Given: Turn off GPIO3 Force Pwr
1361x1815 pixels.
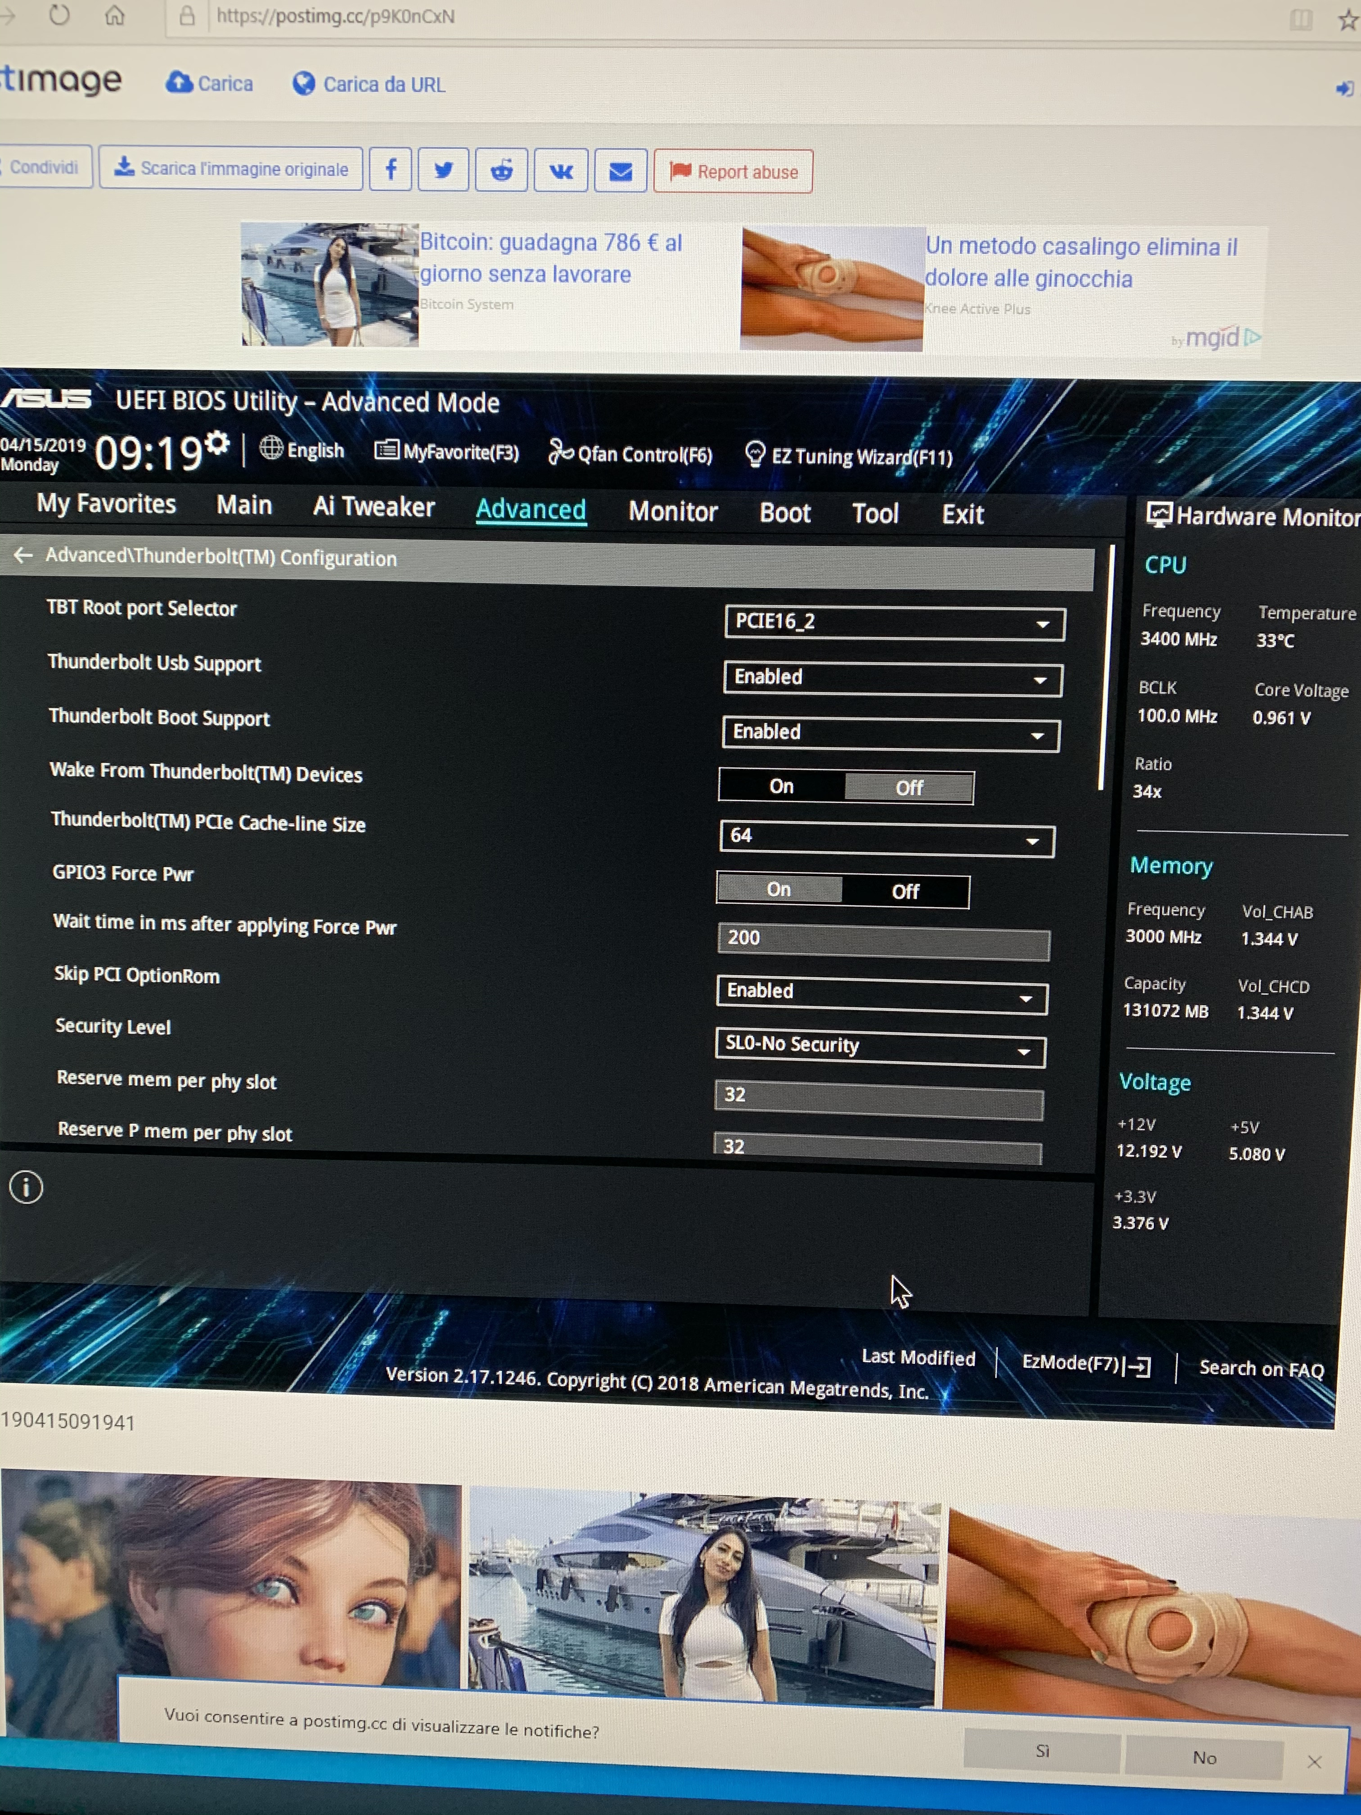Looking at the screenshot, I should tap(905, 892).
